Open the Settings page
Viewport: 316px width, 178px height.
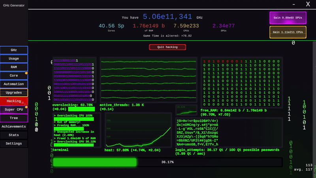click(x=14, y=144)
